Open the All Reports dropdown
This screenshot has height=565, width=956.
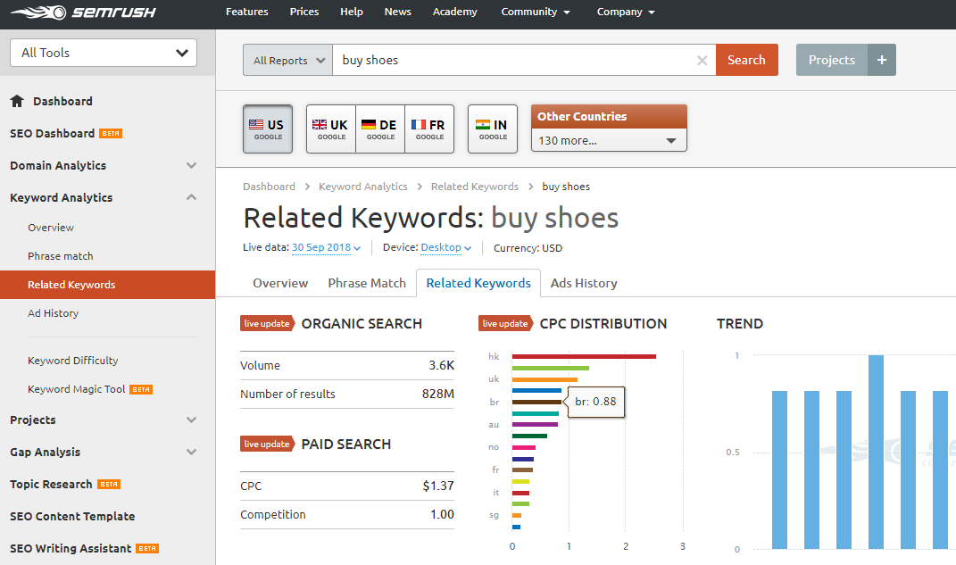tap(287, 60)
